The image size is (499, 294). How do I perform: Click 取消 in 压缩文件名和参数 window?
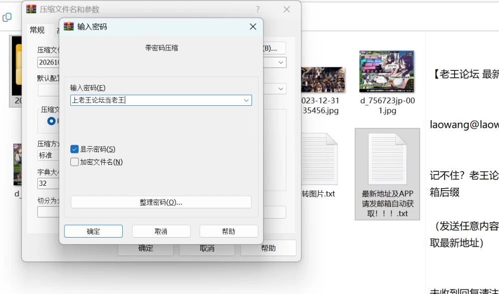(207, 248)
